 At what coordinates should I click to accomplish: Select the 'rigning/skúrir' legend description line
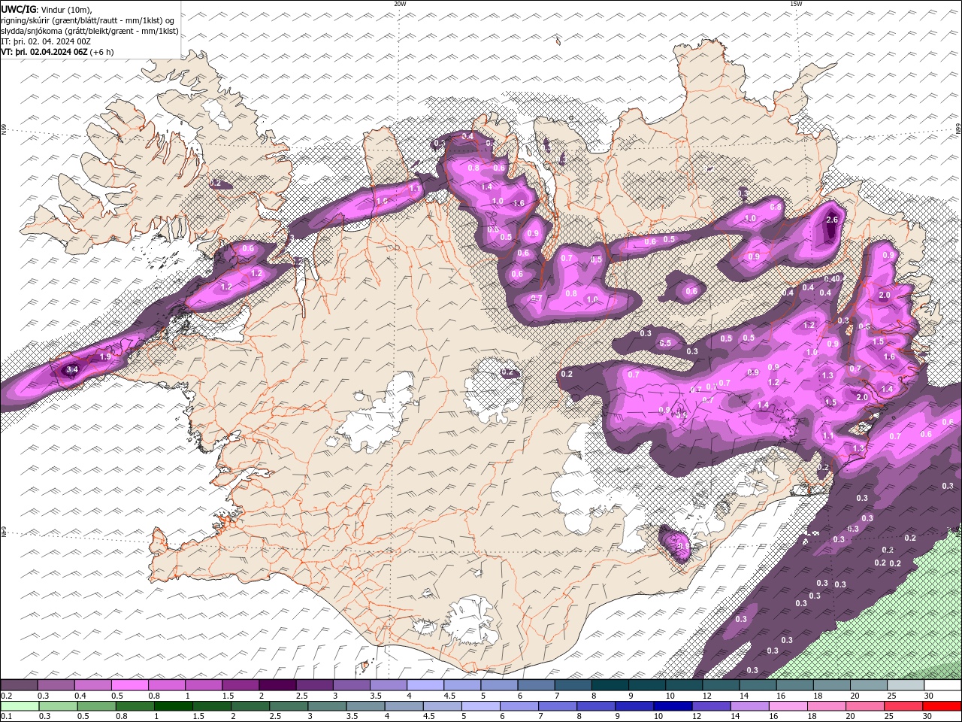(88, 20)
